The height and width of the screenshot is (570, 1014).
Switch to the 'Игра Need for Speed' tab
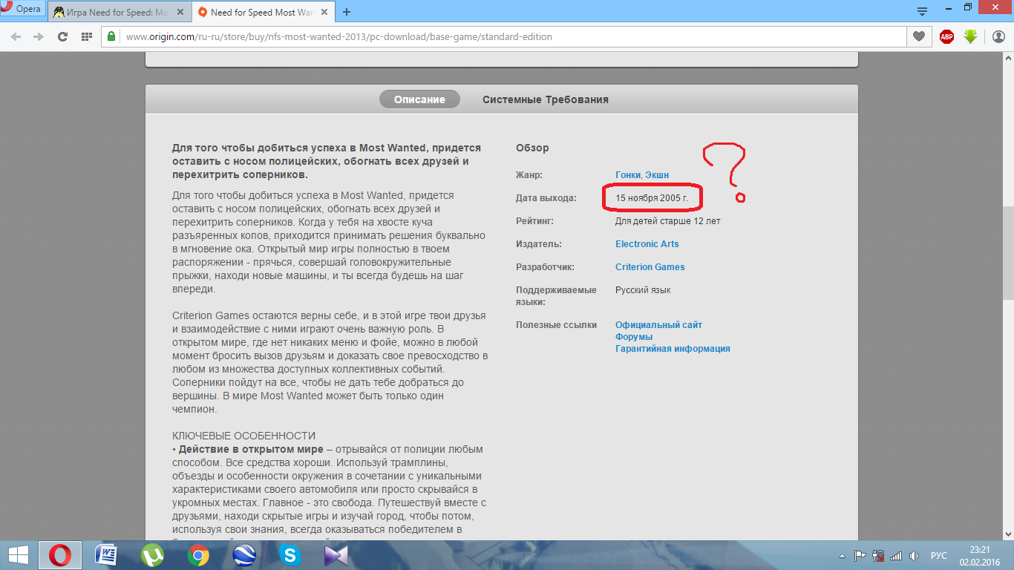pyautogui.click(x=120, y=12)
